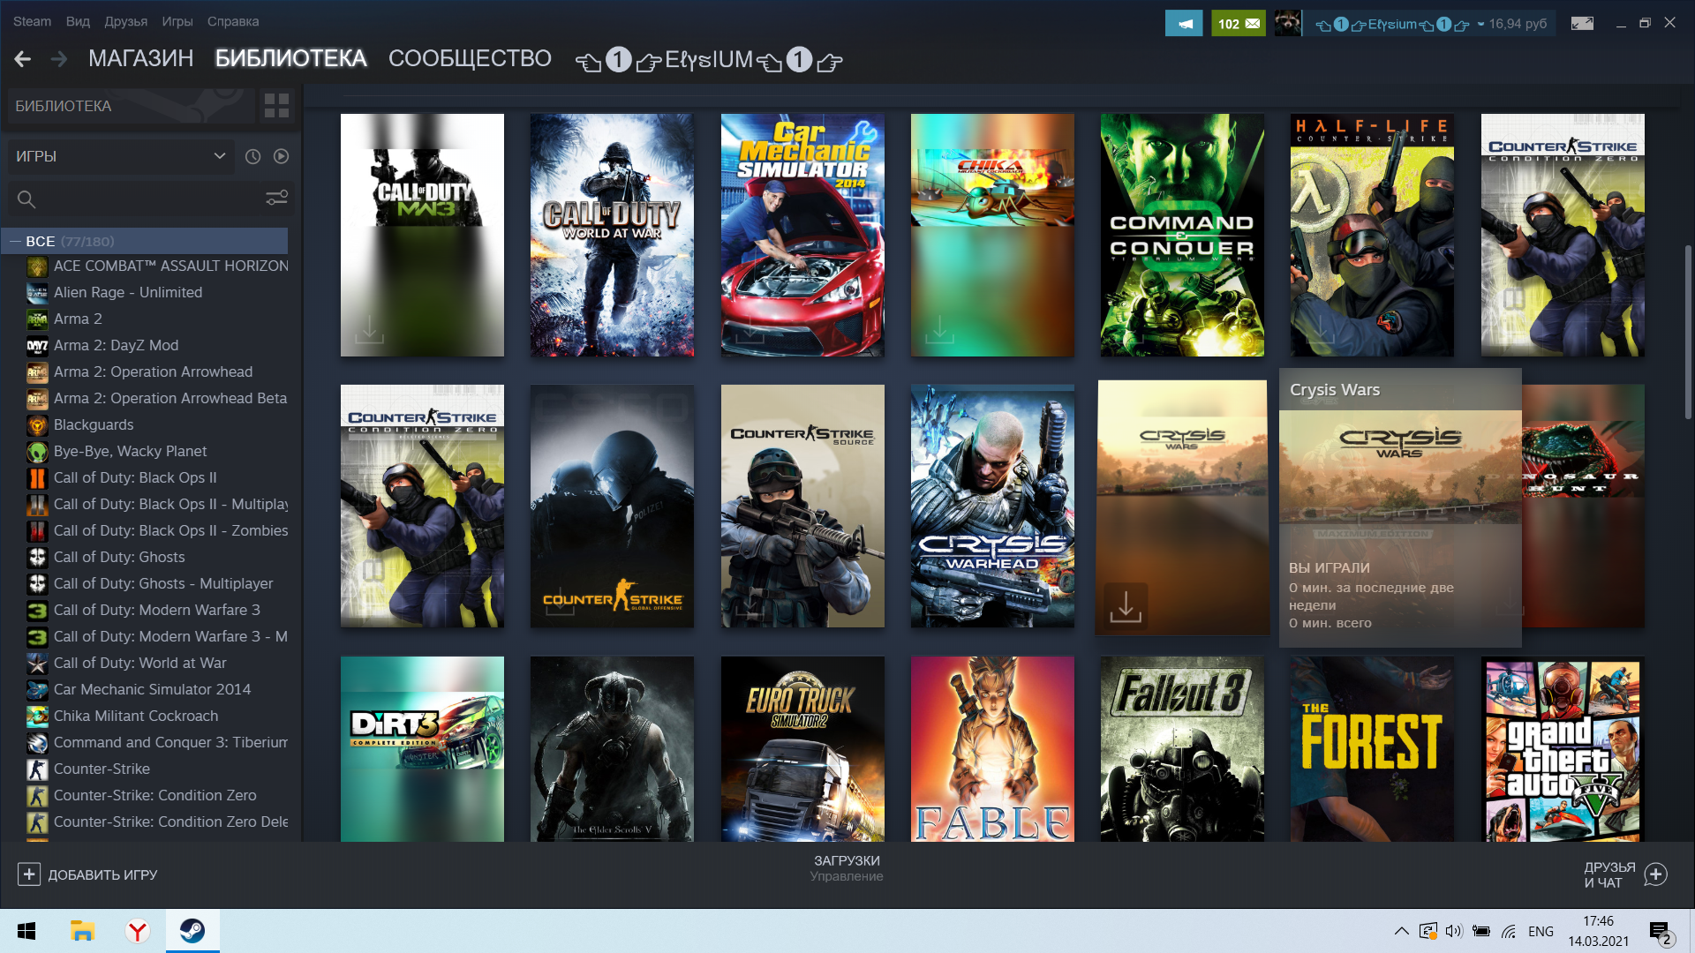Image resolution: width=1695 pixels, height=953 pixels.
Task: Open ЗАГРУЗКИ Управление downloads
Action: (x=847, y=868)
